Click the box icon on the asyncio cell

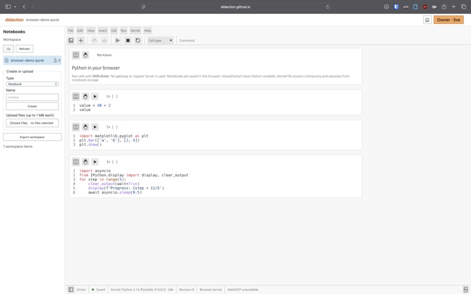[x=76, y=162]
